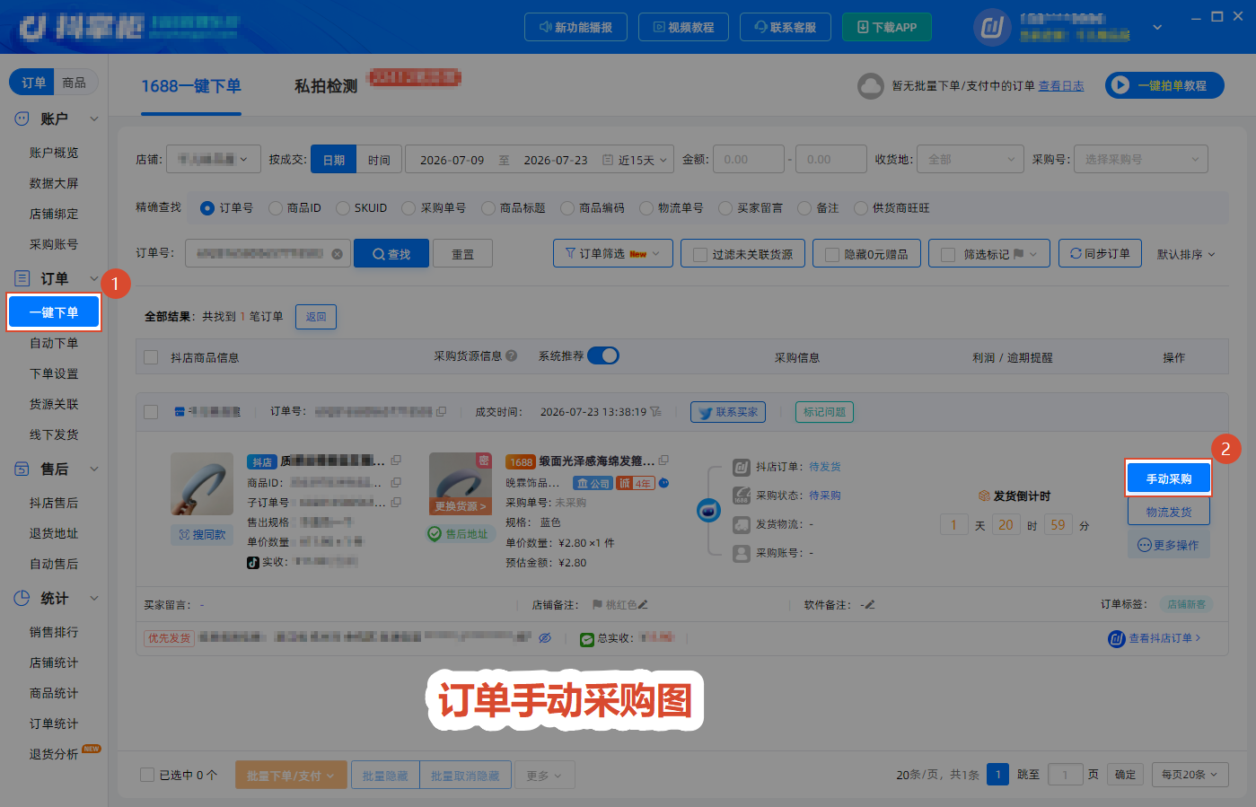Image resolution: width=1256 pixels, height=807 pixels.
Task: Click the person icon for 采购账号
Action: click(742, 553)
